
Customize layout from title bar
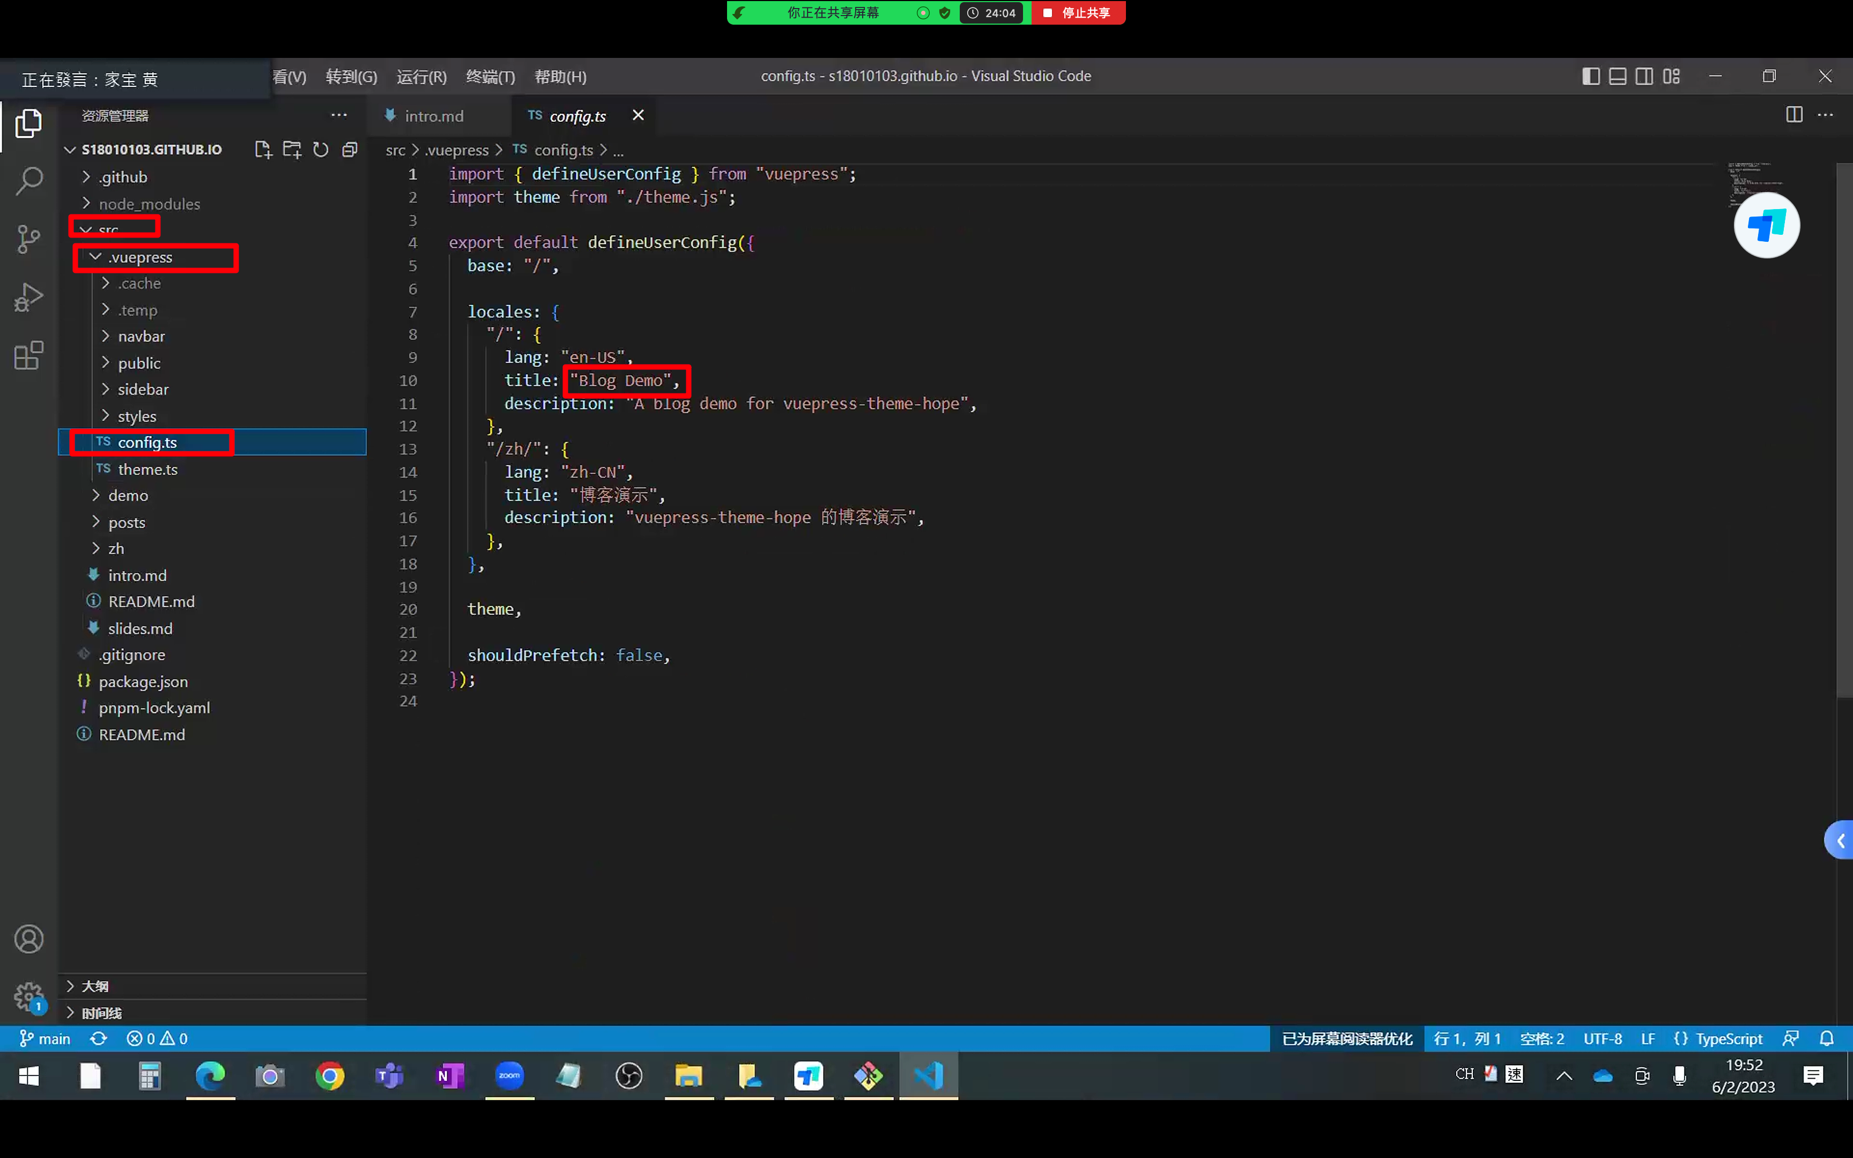(x=1672, y=76)
